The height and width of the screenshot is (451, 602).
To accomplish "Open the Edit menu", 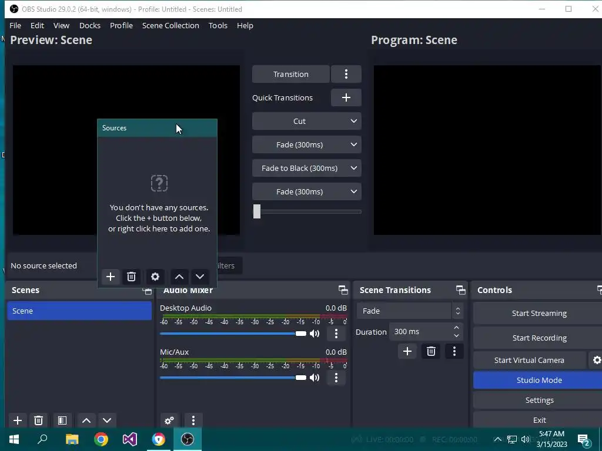I will pos(37,25).
